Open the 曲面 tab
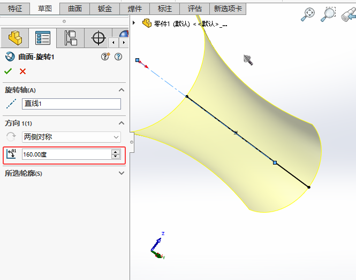 pyautogui.click(x=75, y=9)
